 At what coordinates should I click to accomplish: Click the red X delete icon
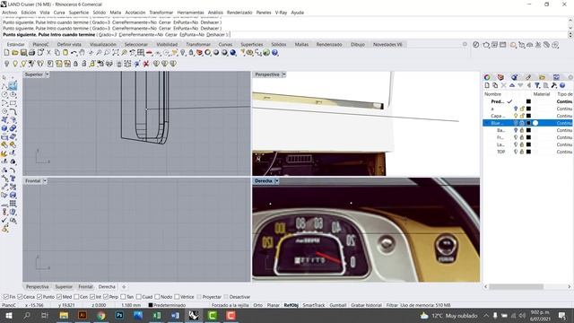point(145,64)
